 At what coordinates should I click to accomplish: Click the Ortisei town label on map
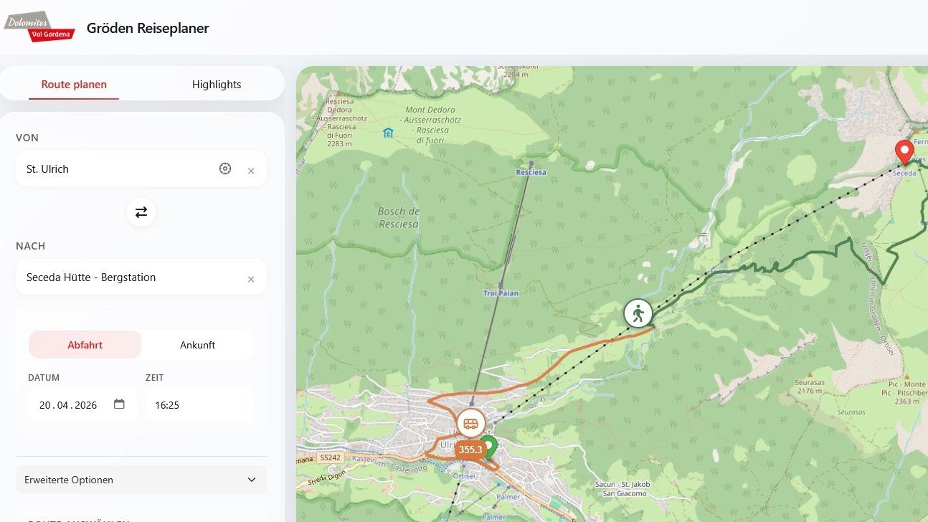pos(465,475)
